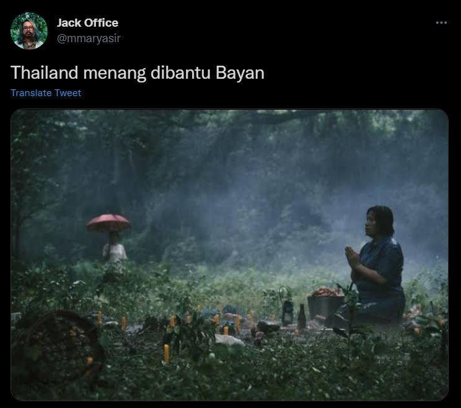The height and width of the screenshot is (408, 461).
Task: Click the Translate Tweet link
Action: (46, 93)
